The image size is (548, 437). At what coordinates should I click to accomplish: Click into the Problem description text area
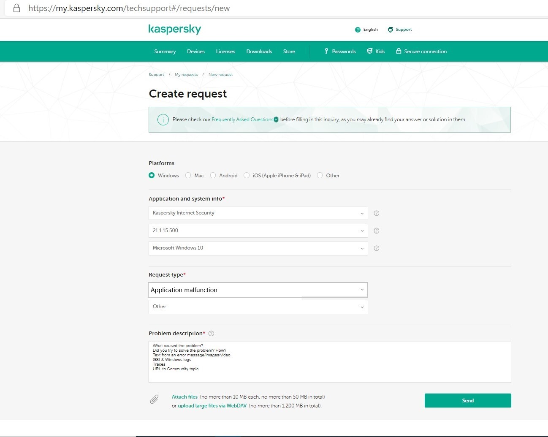coord(330,362)
